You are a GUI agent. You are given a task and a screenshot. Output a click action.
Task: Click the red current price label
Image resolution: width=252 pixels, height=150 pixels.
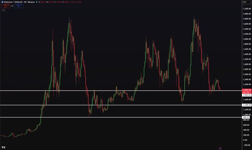pos(247,91)
